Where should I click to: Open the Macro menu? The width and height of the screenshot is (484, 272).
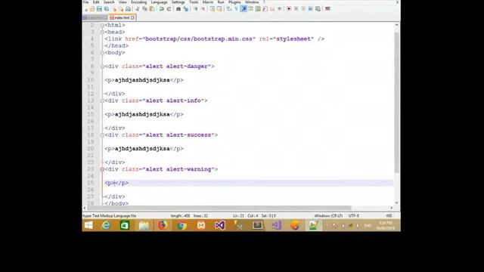(208, 2)
